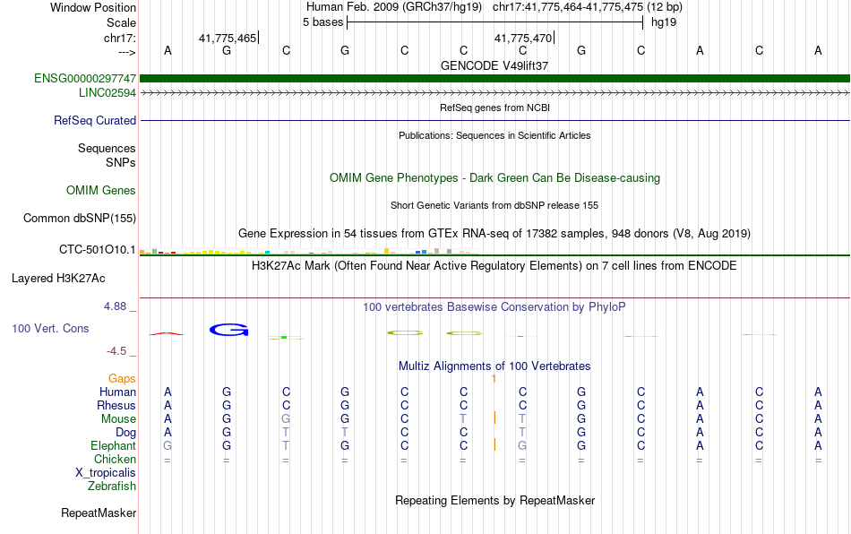The height and width of the screenshot is (534, 851).
Task: Click the GTEx tissue expression bar chart
Action: [308, 251]
